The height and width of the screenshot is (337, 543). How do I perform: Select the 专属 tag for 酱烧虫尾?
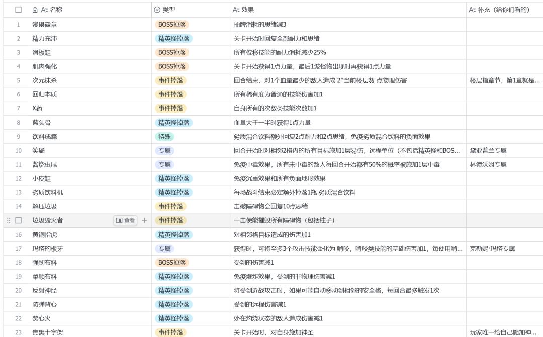pyautogui.click(x=164, y=164)
